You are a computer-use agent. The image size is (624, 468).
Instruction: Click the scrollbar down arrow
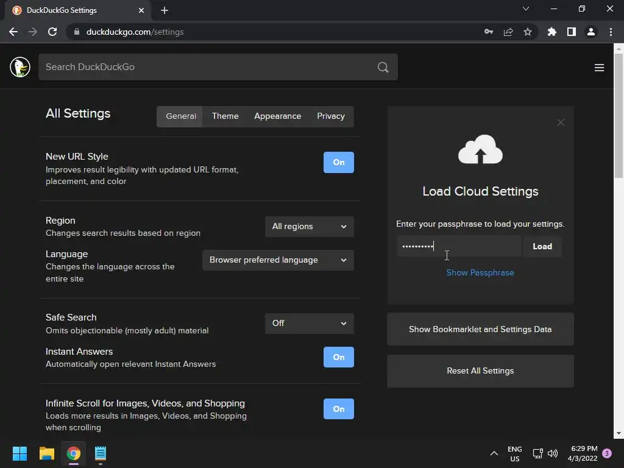(x=619, y=433)
